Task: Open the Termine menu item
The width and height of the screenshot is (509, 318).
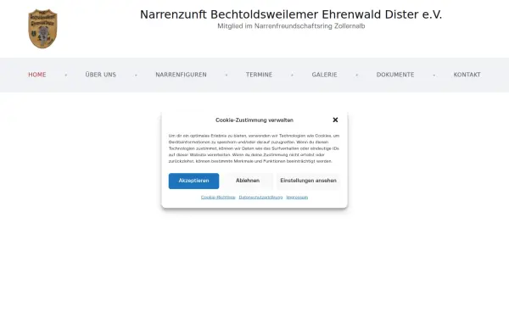Action: (259, 75)
